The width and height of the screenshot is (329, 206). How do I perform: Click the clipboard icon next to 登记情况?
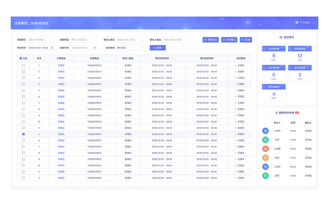coord(281,37)
